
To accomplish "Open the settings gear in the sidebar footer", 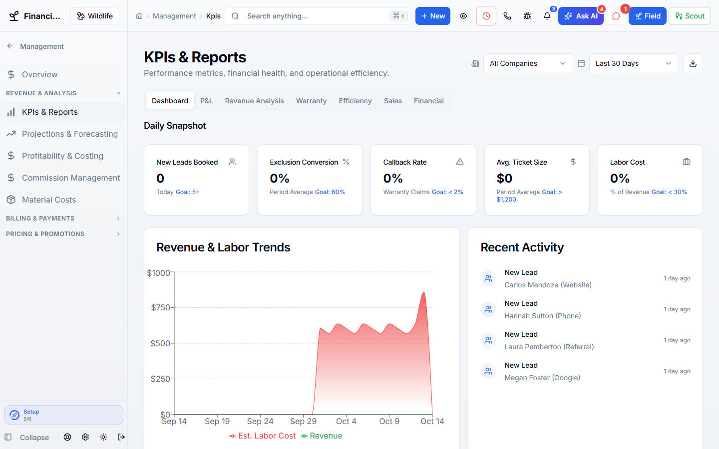I will point(85,437).
